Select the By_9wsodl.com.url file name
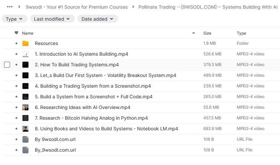The width and height of the screenshot is (280, 165). tap(55, 150)
